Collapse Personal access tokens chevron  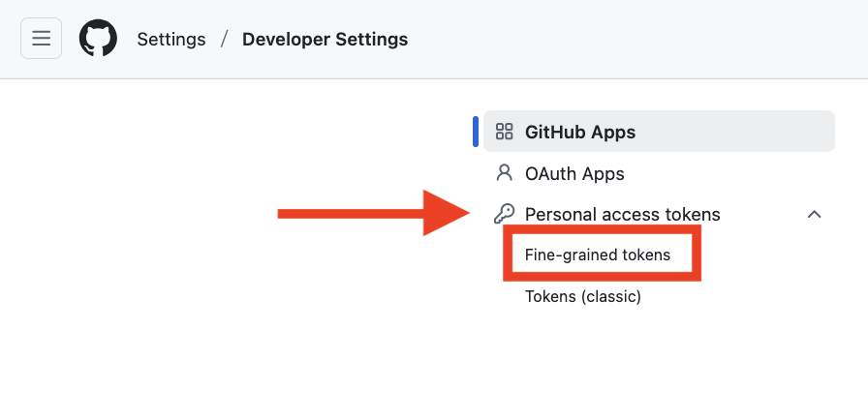814,215
